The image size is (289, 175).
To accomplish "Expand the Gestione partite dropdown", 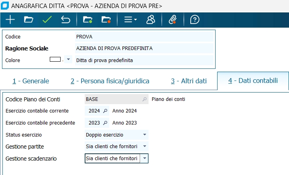I will [x=144, y=147].
